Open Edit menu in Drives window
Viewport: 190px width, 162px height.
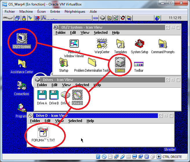point(54,85)
